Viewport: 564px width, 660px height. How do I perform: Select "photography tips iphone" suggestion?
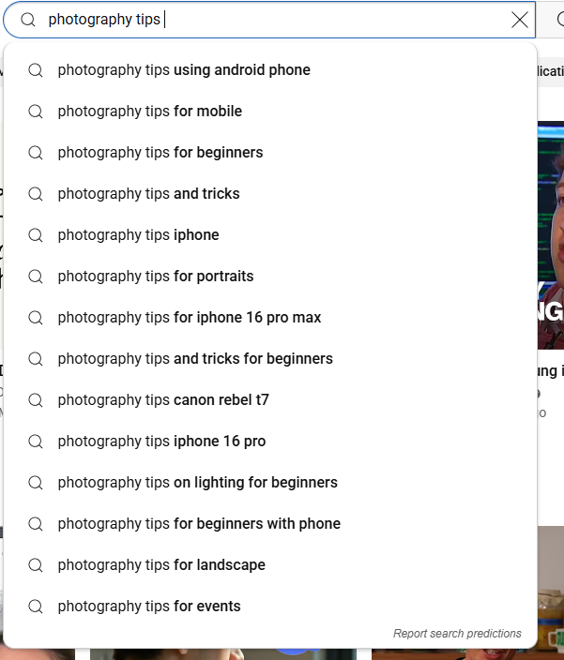point(138,235)
